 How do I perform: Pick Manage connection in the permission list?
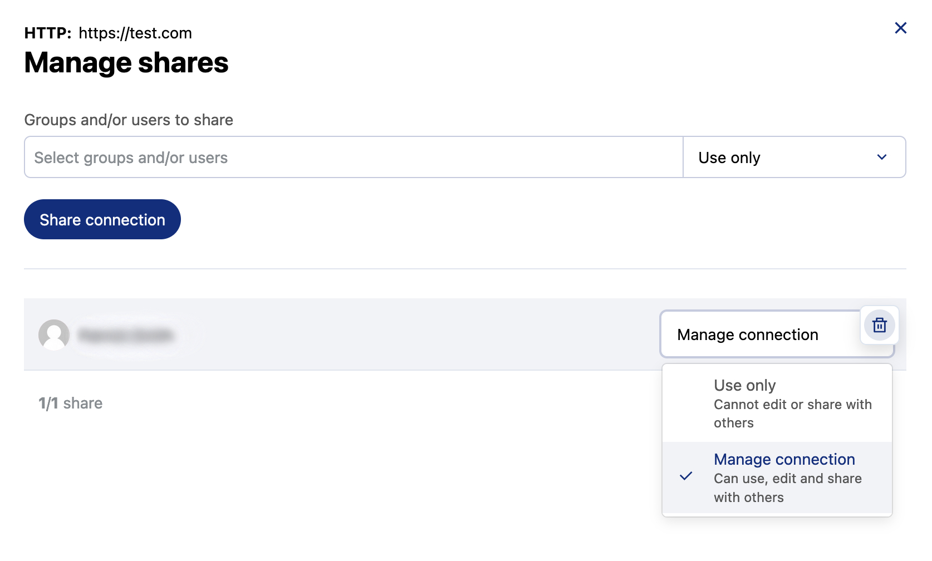(784, 460)
